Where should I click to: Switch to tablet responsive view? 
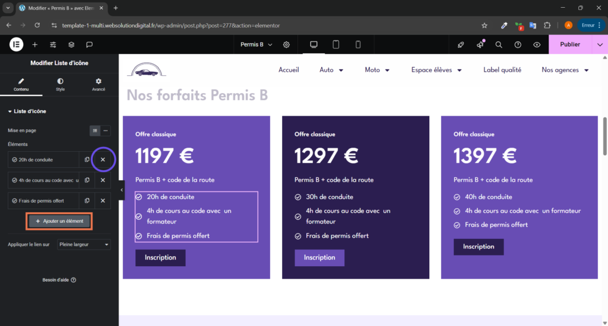pos(336,44)
